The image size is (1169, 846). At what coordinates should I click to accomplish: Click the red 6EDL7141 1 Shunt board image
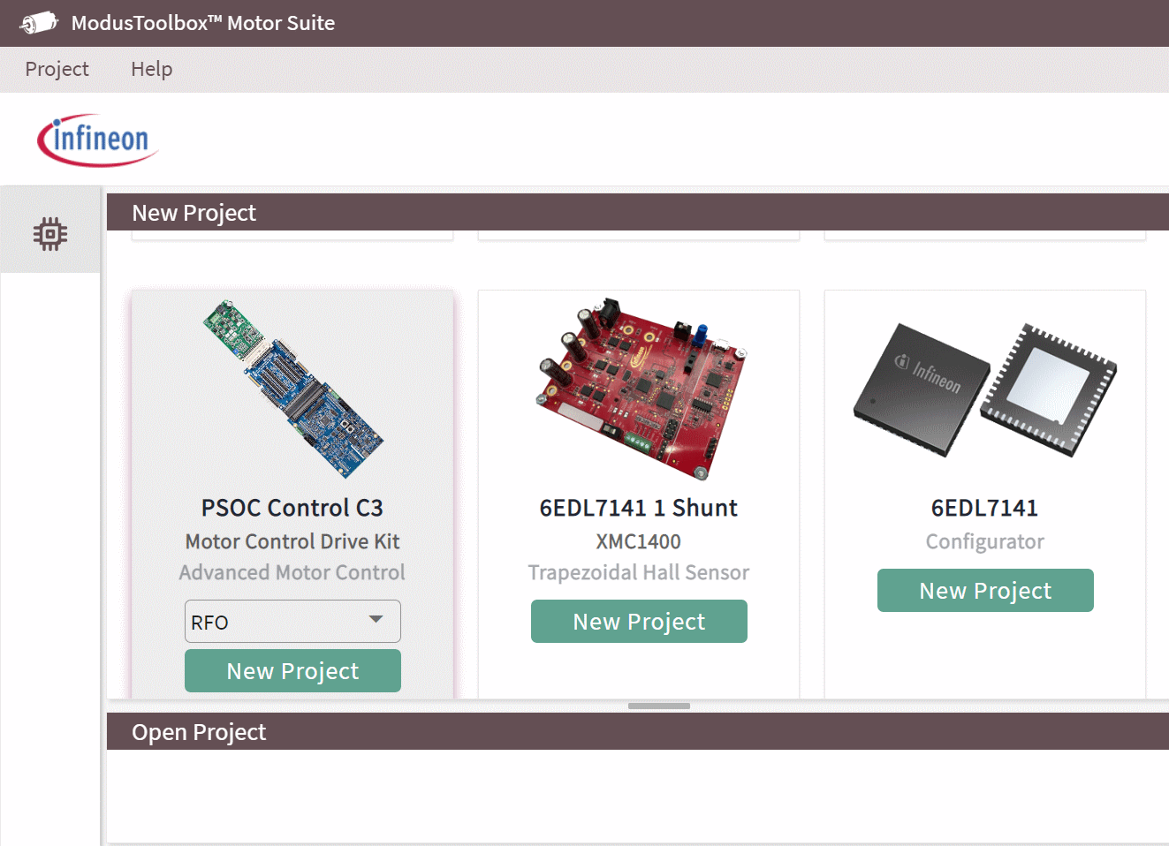tap(641, 389)
